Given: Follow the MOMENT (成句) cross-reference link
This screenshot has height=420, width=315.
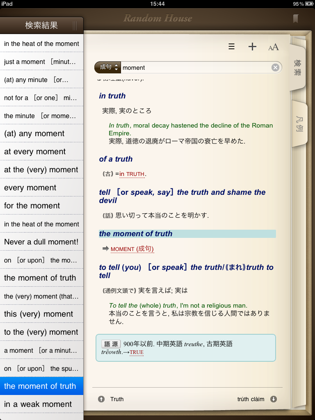Looking at the screenshot, I should [132, 249].
